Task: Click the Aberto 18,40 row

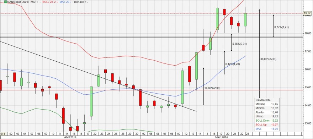Action: (267, 112)
